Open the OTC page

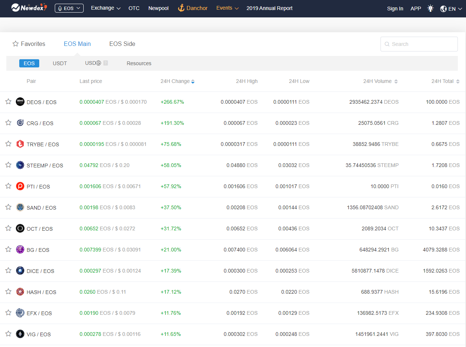tap(134, 8)
